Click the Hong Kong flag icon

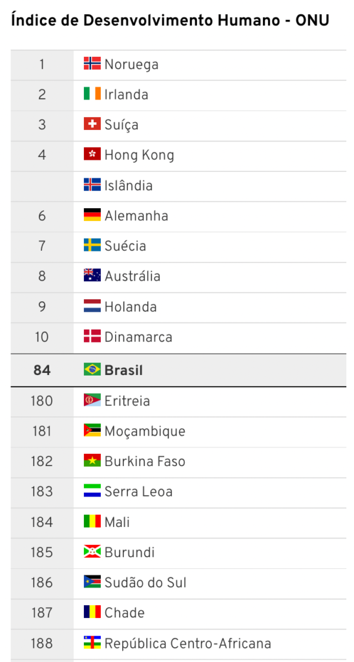coord(92,154)
